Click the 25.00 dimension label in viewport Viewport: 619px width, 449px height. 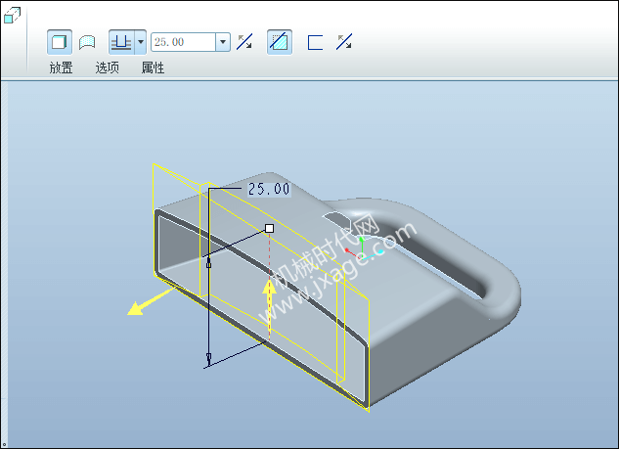[x=269, y=189]
